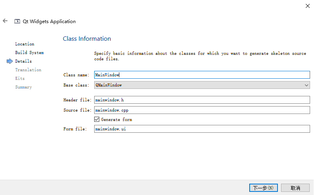Go back with the left arrow icon
Image resolution: width=314 pixels, height=195 pixels.
click(5, 21)
